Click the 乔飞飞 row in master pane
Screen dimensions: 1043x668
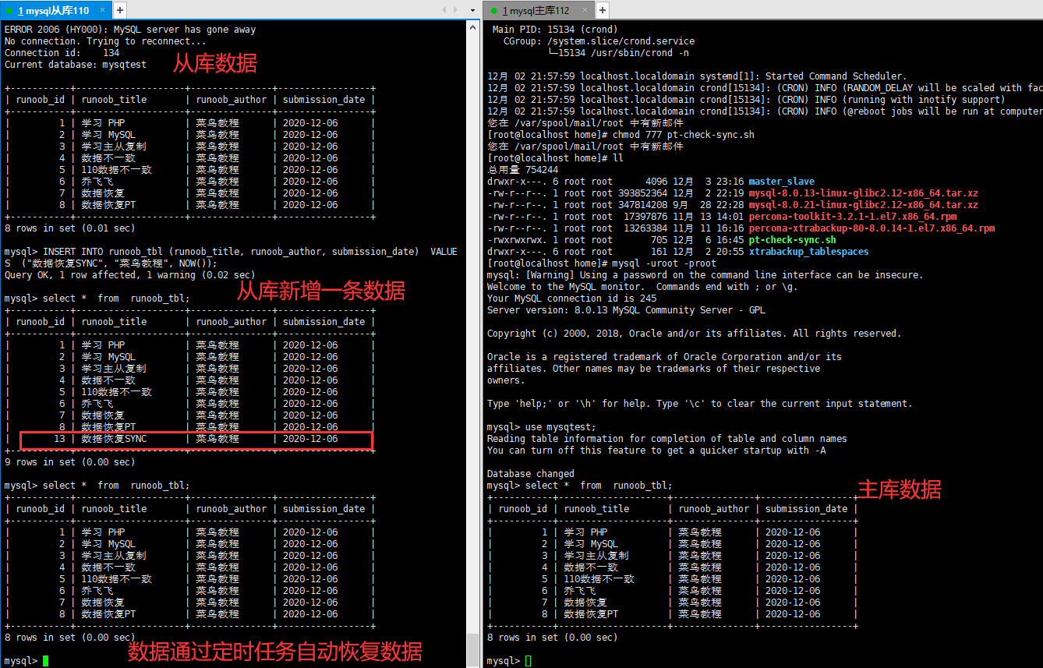672,591
